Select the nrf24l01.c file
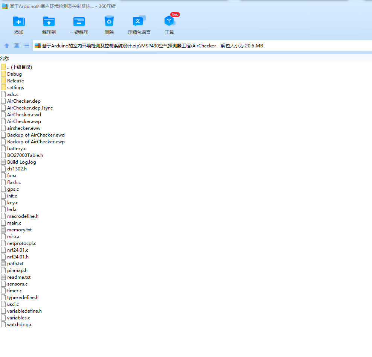372x357 pixels. [x=15, y=250]
